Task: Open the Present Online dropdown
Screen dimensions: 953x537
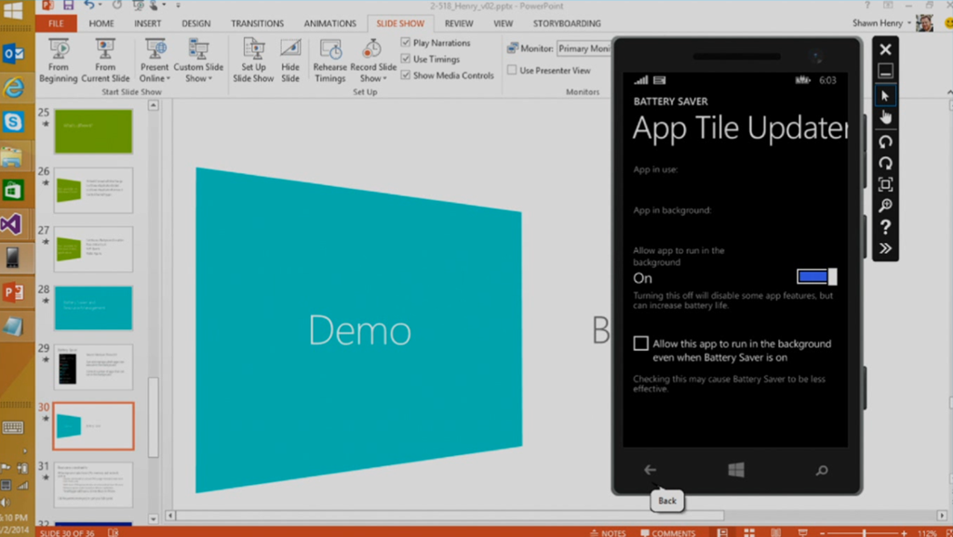Action: coord(154,60)
